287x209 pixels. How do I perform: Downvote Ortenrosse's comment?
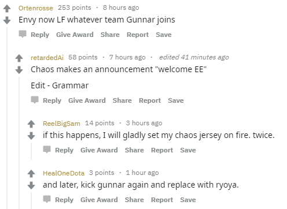click(7, 20)
